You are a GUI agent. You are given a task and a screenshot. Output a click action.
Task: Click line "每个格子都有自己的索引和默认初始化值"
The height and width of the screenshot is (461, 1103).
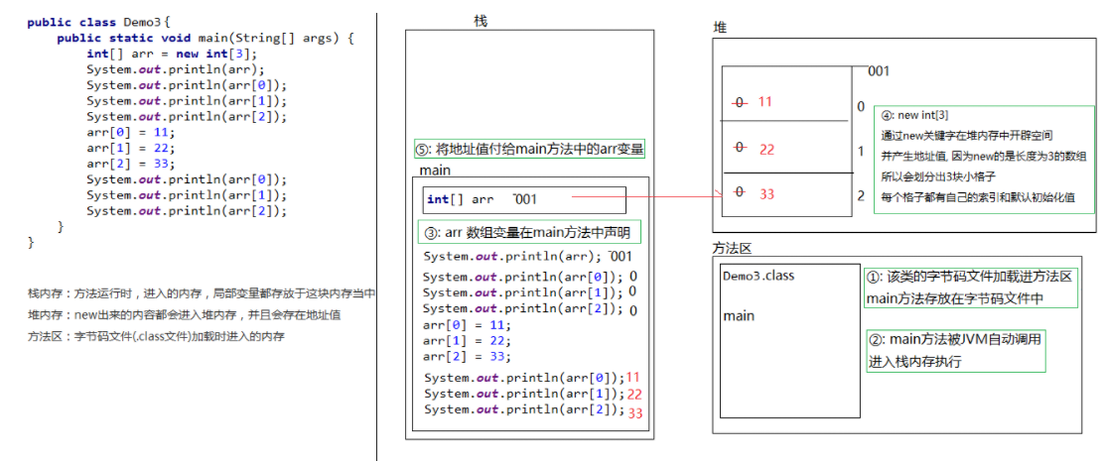[x=978, y=197]
